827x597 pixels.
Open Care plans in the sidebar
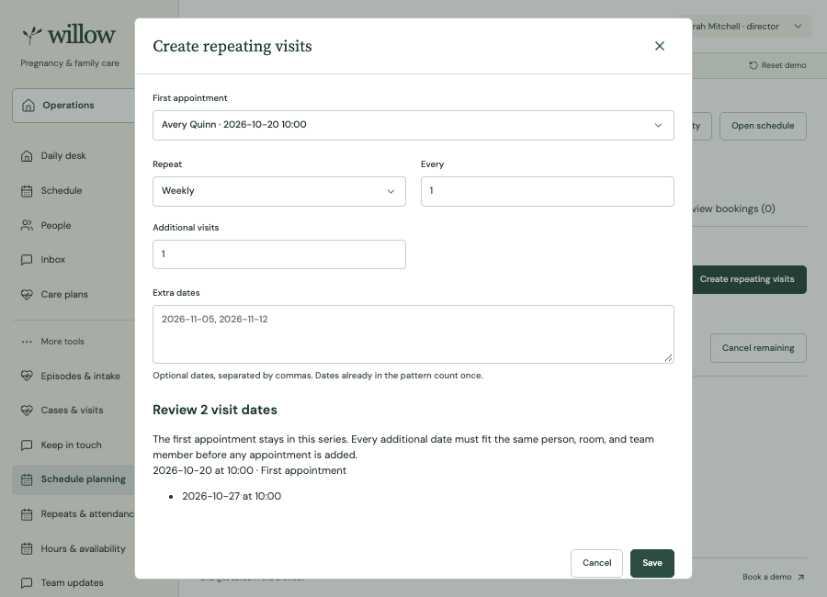pos(74,295)
